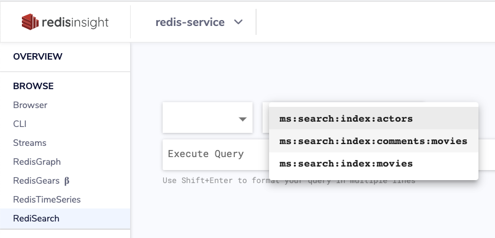Click the β beta badge beside RedisGears
The height and width of the screenshot is (238, 495).
67,181
